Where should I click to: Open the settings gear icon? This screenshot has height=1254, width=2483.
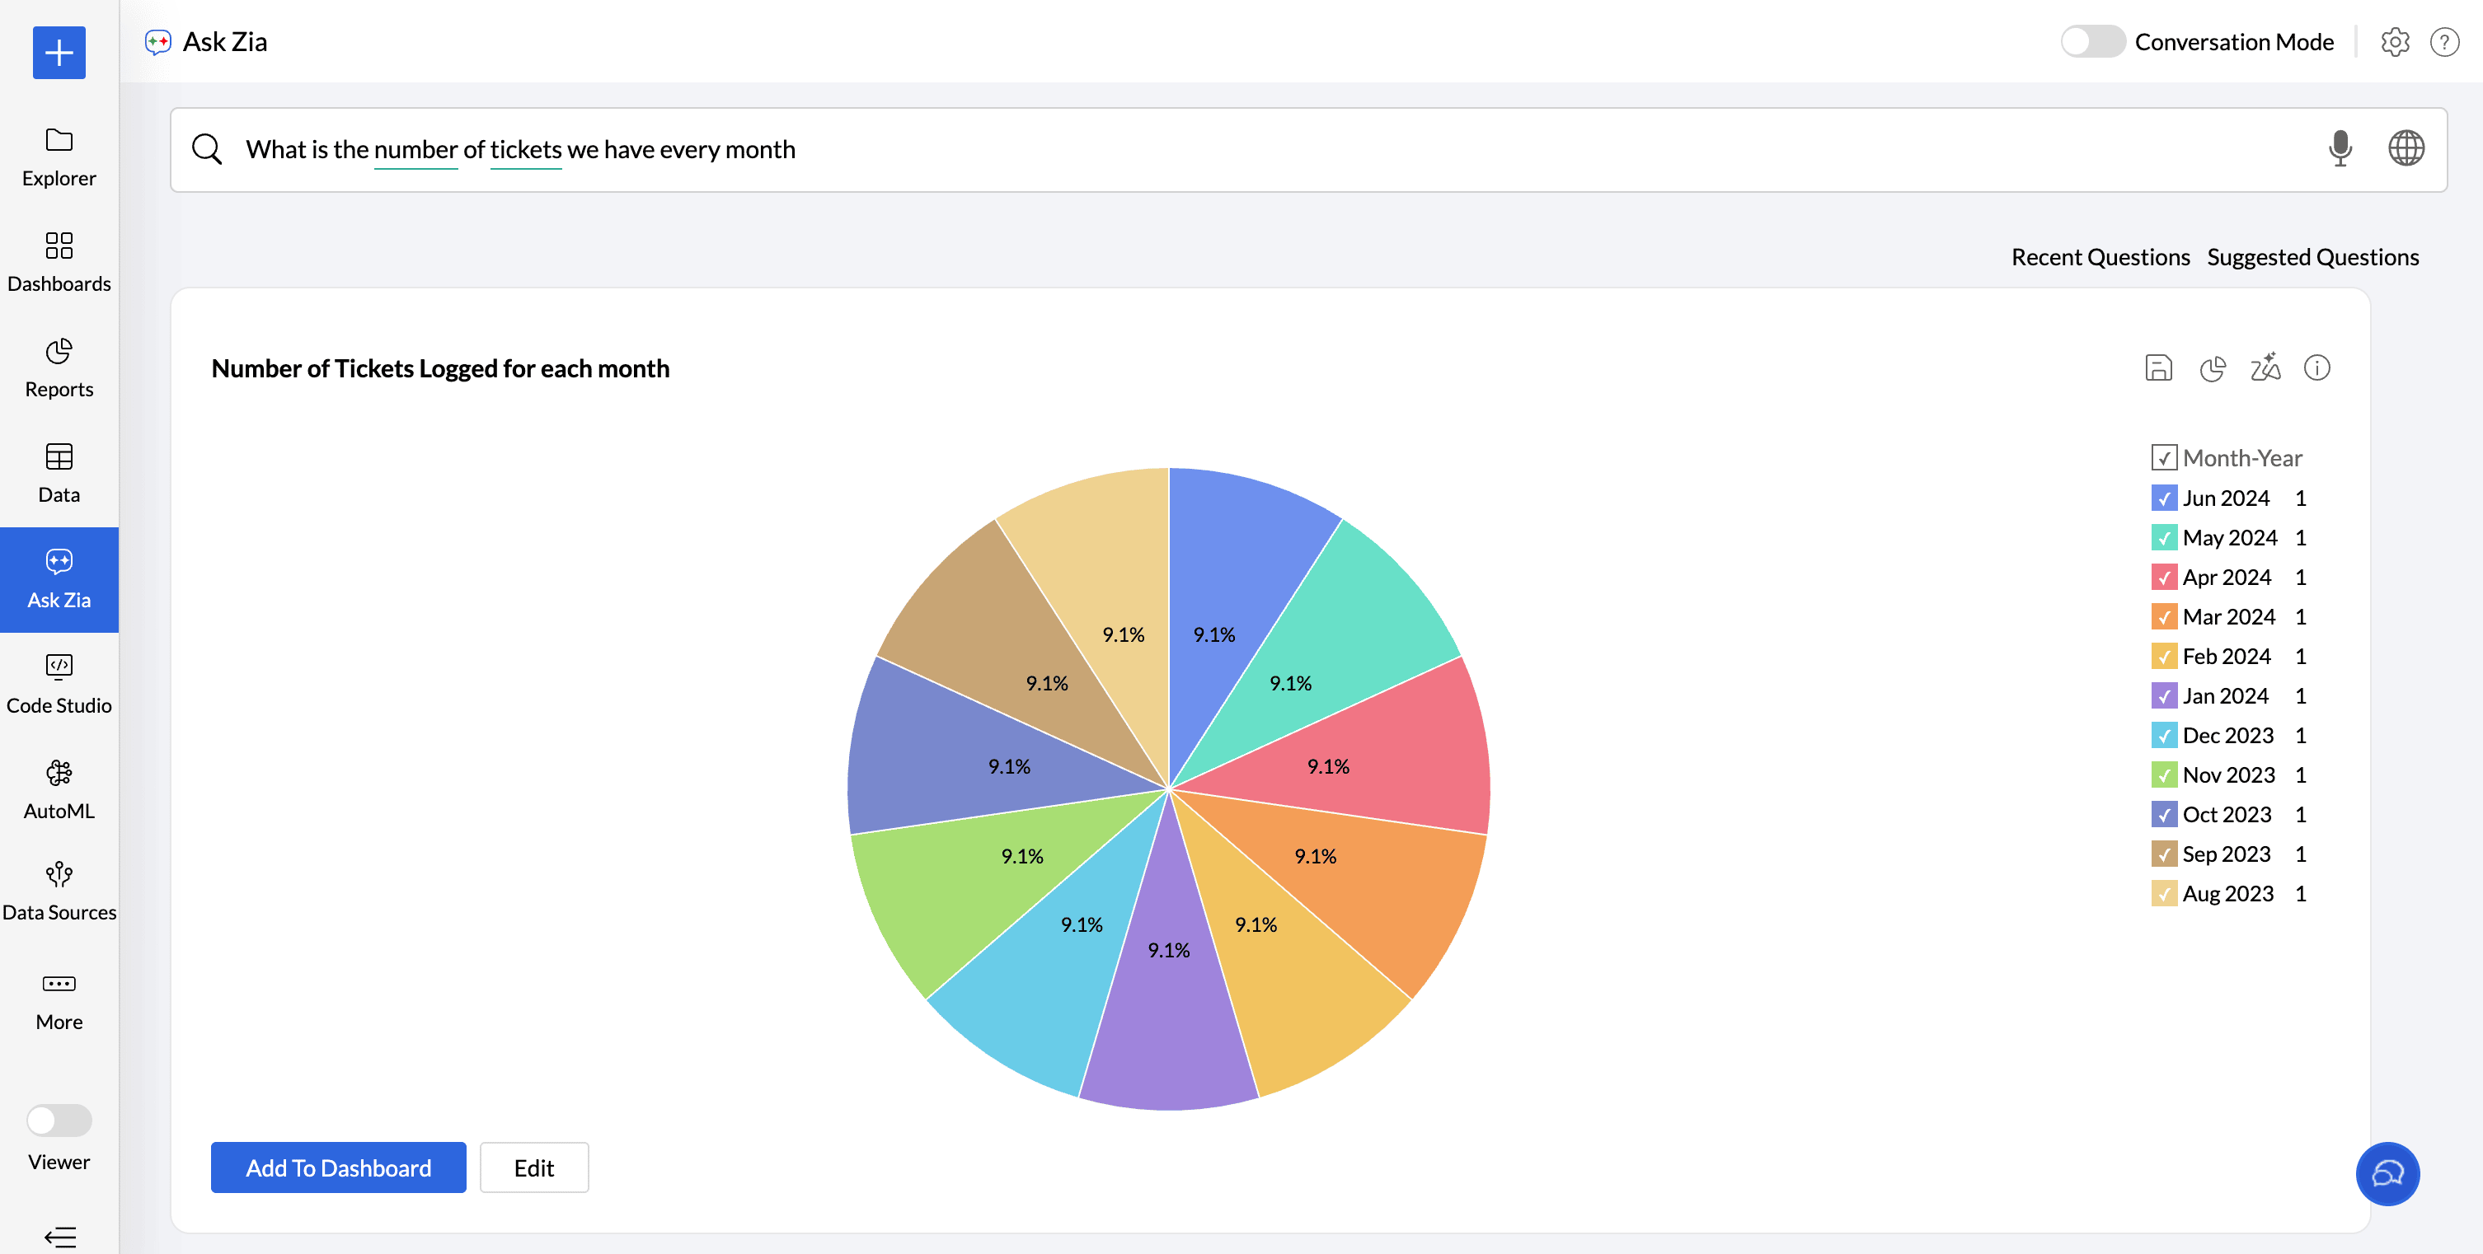[2394, 42]
